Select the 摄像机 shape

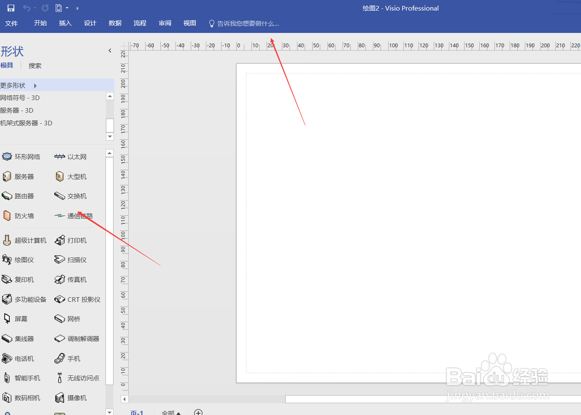click(70, 398)
